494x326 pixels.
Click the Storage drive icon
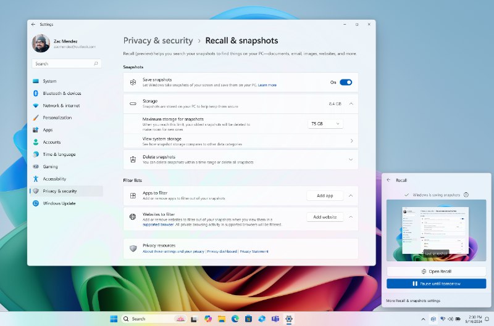click(x=133, y=104)
